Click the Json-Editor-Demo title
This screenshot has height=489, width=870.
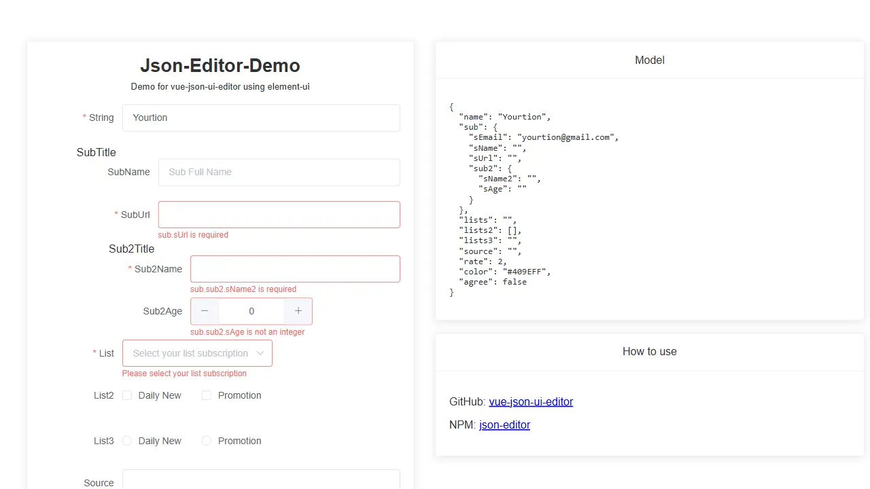[220, 66]
